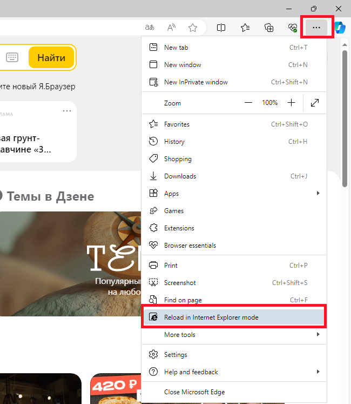Open the Favorites list toolbar icon
The image size is (351, 404).
pyautogui.click(x=245, y=28)
